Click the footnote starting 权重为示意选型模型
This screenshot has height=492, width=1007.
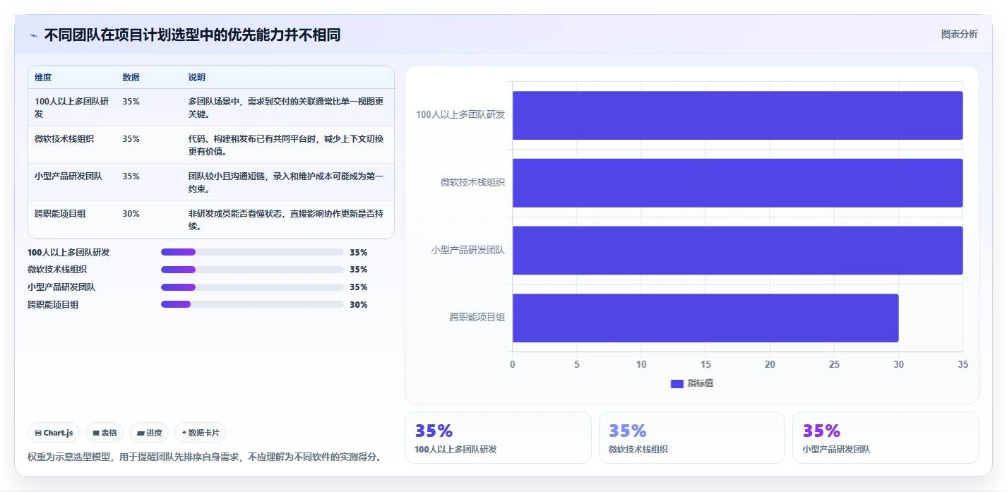pos(205,457)
